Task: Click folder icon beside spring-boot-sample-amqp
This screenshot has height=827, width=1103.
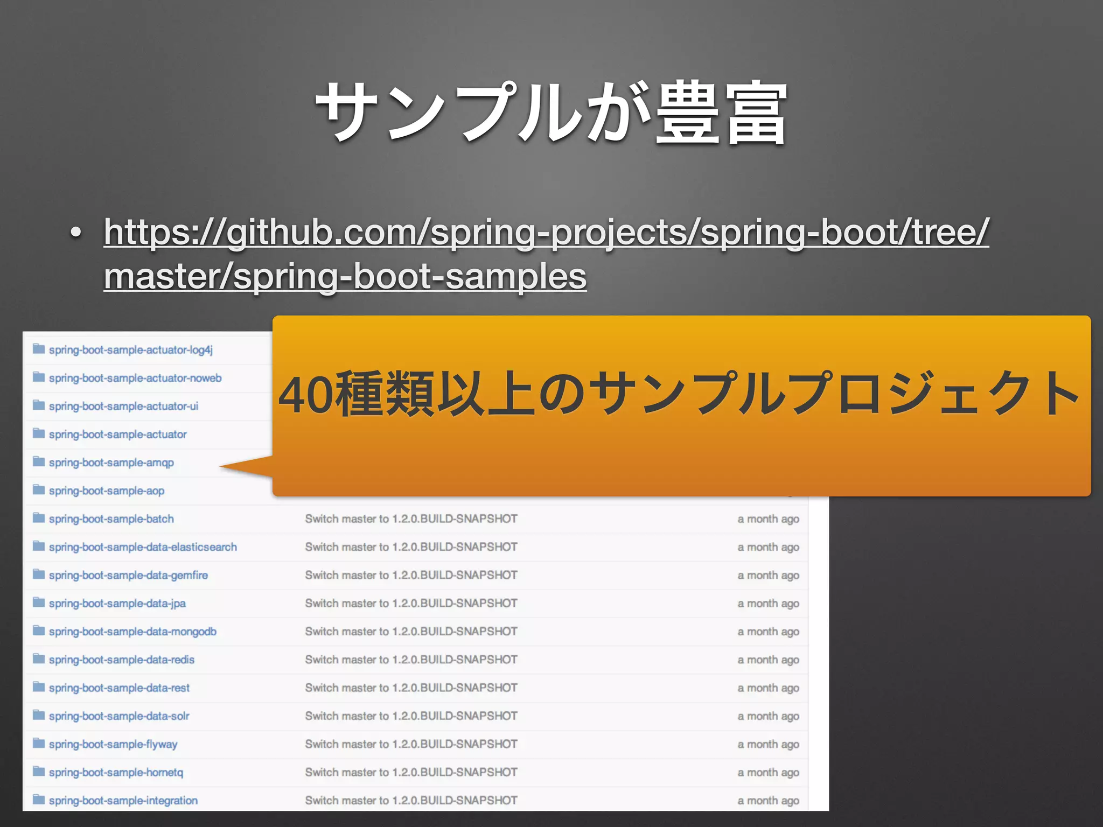Action: (39, 461)
